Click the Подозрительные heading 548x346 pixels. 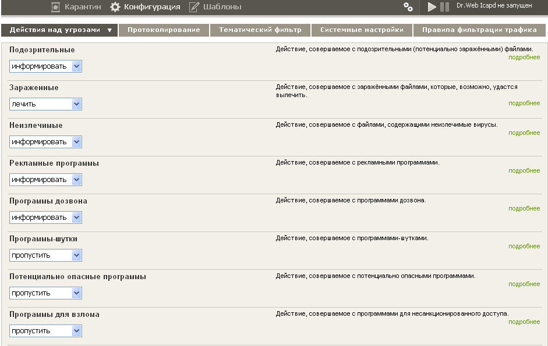[x=42, y=50]
